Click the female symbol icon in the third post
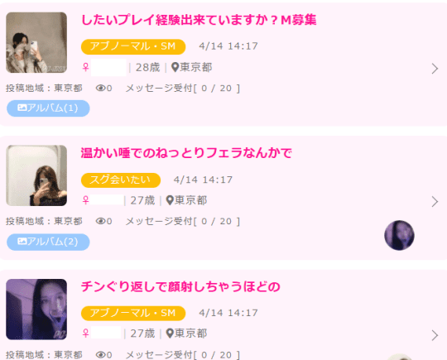 click(85, 334)
